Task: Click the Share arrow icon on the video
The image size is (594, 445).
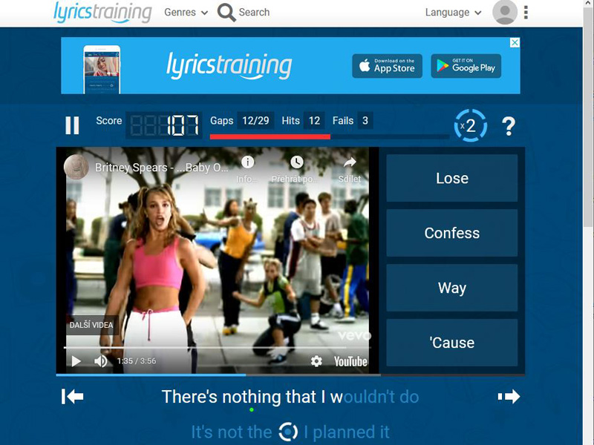Action: [x=350, y=162]
